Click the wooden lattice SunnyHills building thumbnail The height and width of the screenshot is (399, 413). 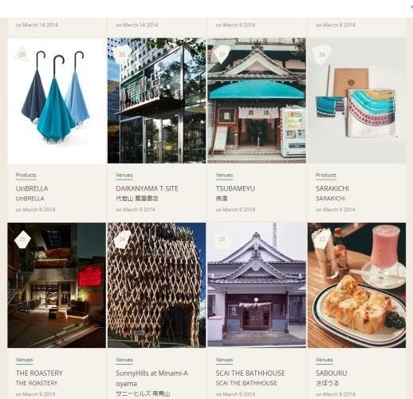pos(156,285)
